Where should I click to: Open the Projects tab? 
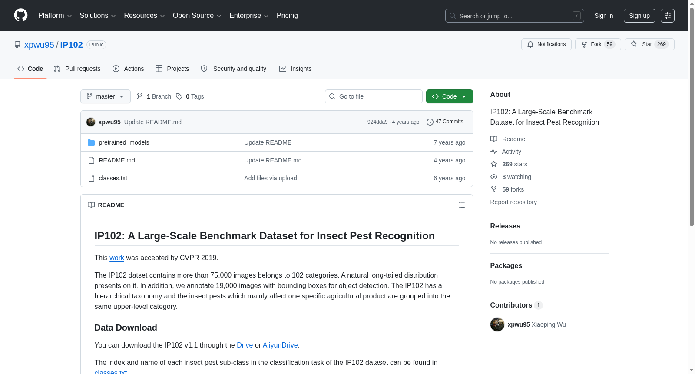click(x=172, y=69)
